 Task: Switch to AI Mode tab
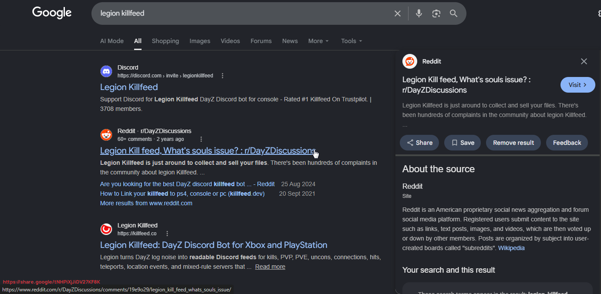point(112,41)
